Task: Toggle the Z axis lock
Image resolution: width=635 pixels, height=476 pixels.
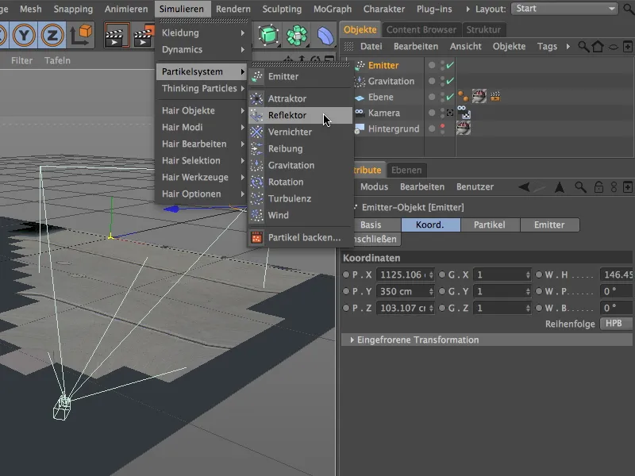Action: [52, 35]
